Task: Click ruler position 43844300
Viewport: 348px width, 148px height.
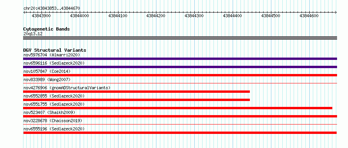Action: click(194, 16)
